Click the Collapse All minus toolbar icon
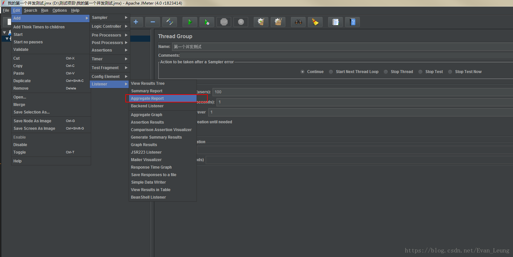Viewport: 513px width, 257px height. coord(152,22)
